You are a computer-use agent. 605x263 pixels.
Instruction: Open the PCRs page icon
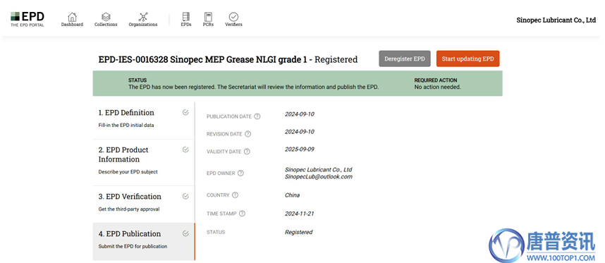pos(208,17)
